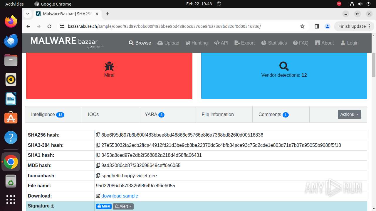Viewport: 376px width, 211px height.
Task: Open the Help icon in dock
Action: 11,137
